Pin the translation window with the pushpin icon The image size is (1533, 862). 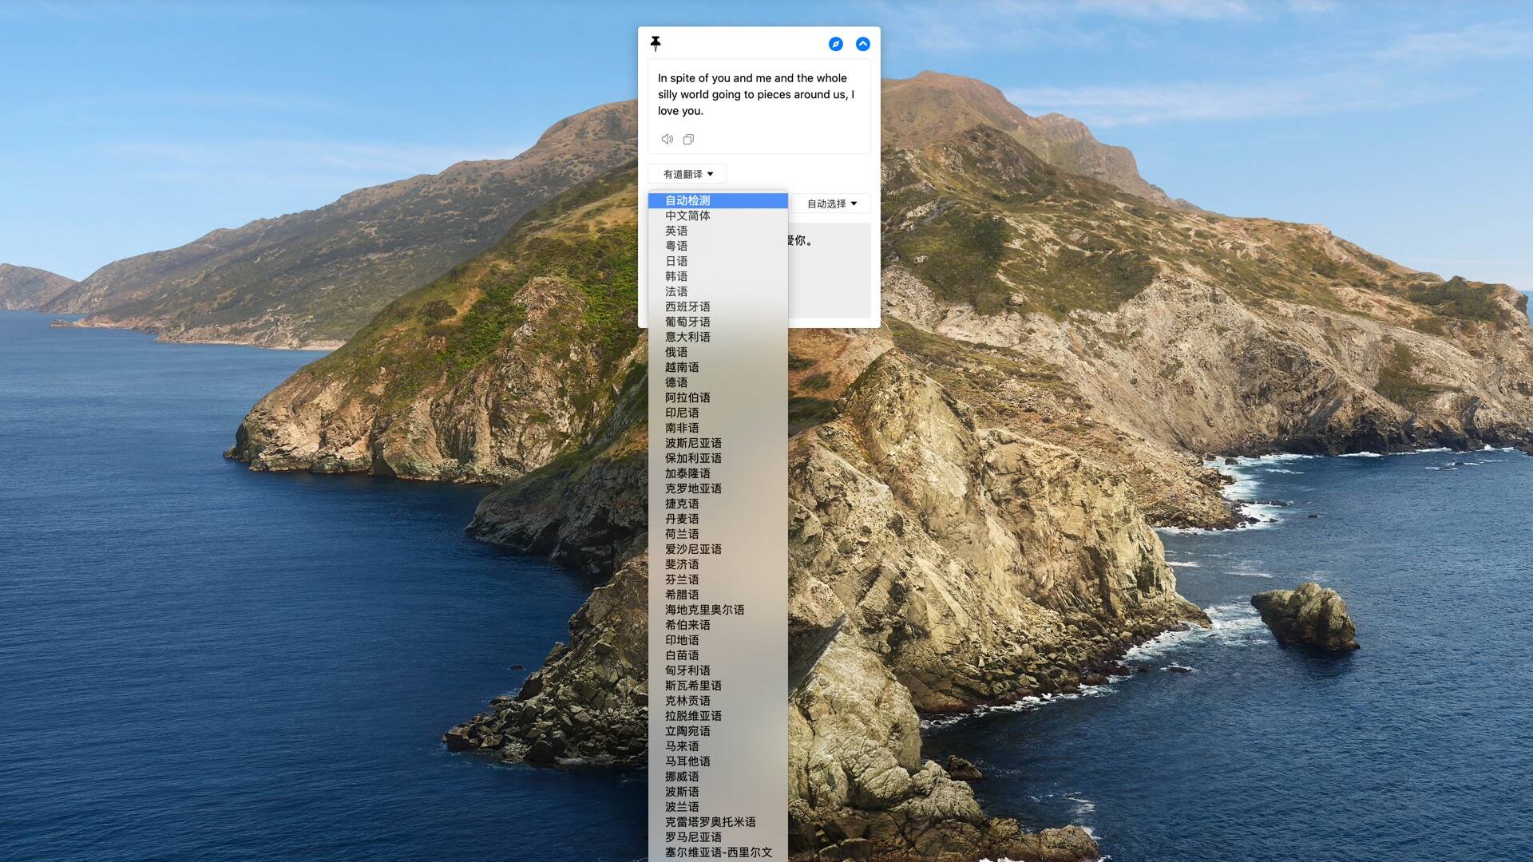tap(656, 43)
